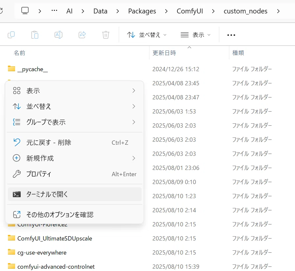The image size is (295, 271).
Task: Click the group list icon beside グループで表示
Action: click(x=17, y=122)
